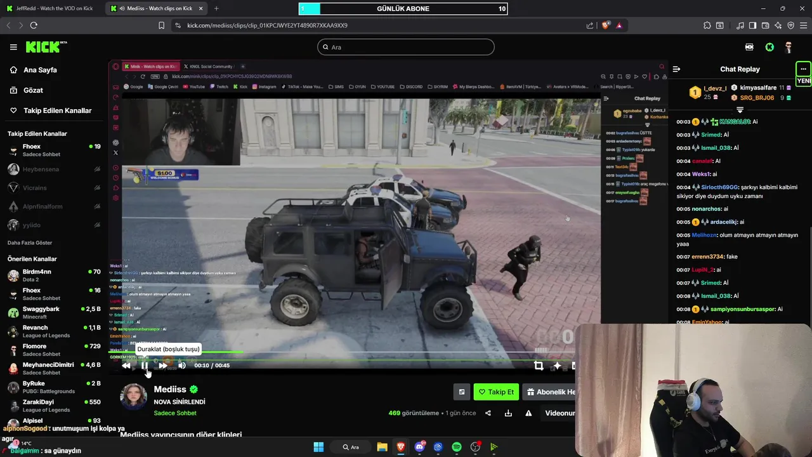Open Chat Replay three-dots options
This screenshot has width=812, height=457.
803,69
